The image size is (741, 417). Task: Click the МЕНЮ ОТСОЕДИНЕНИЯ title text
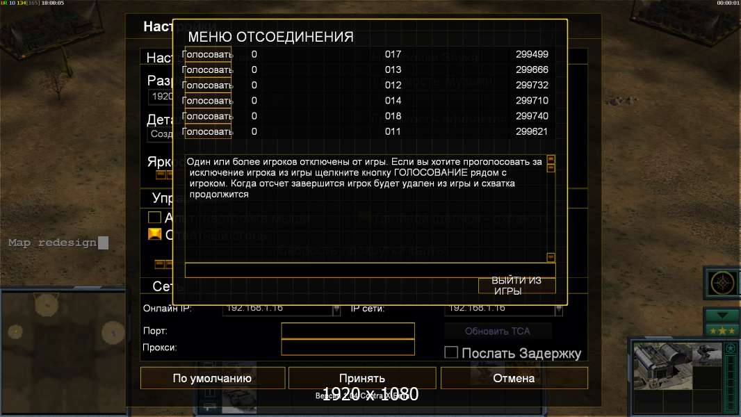(x=271, y=37)
